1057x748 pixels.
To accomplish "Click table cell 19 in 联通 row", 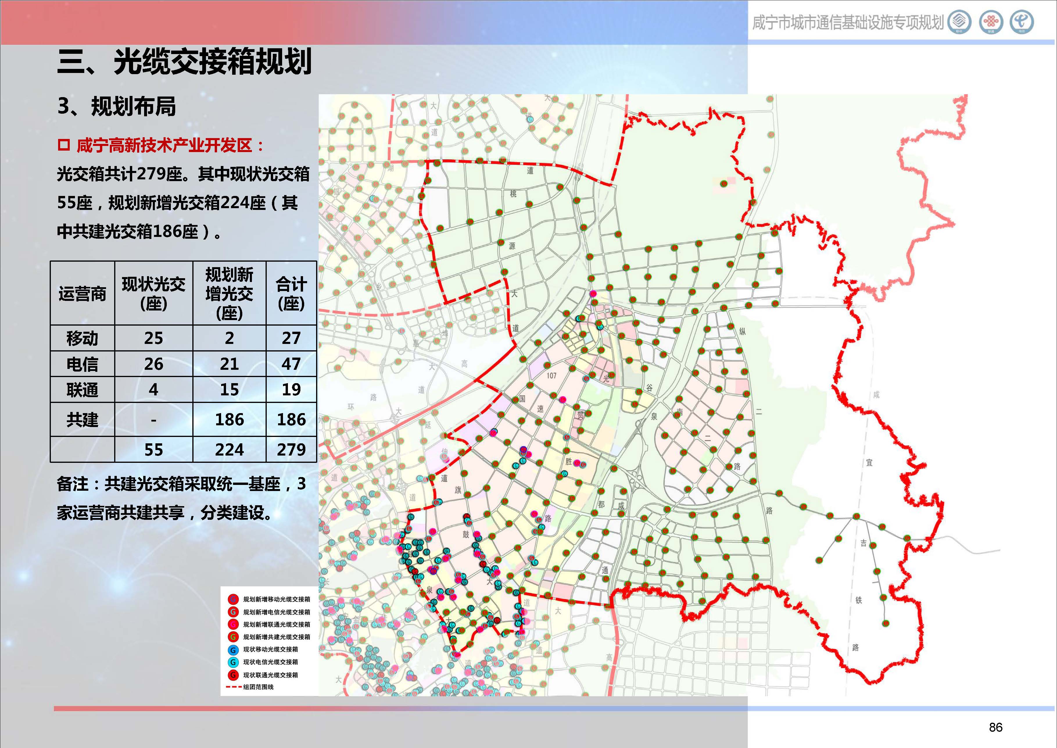I will [x=291, y=390].
